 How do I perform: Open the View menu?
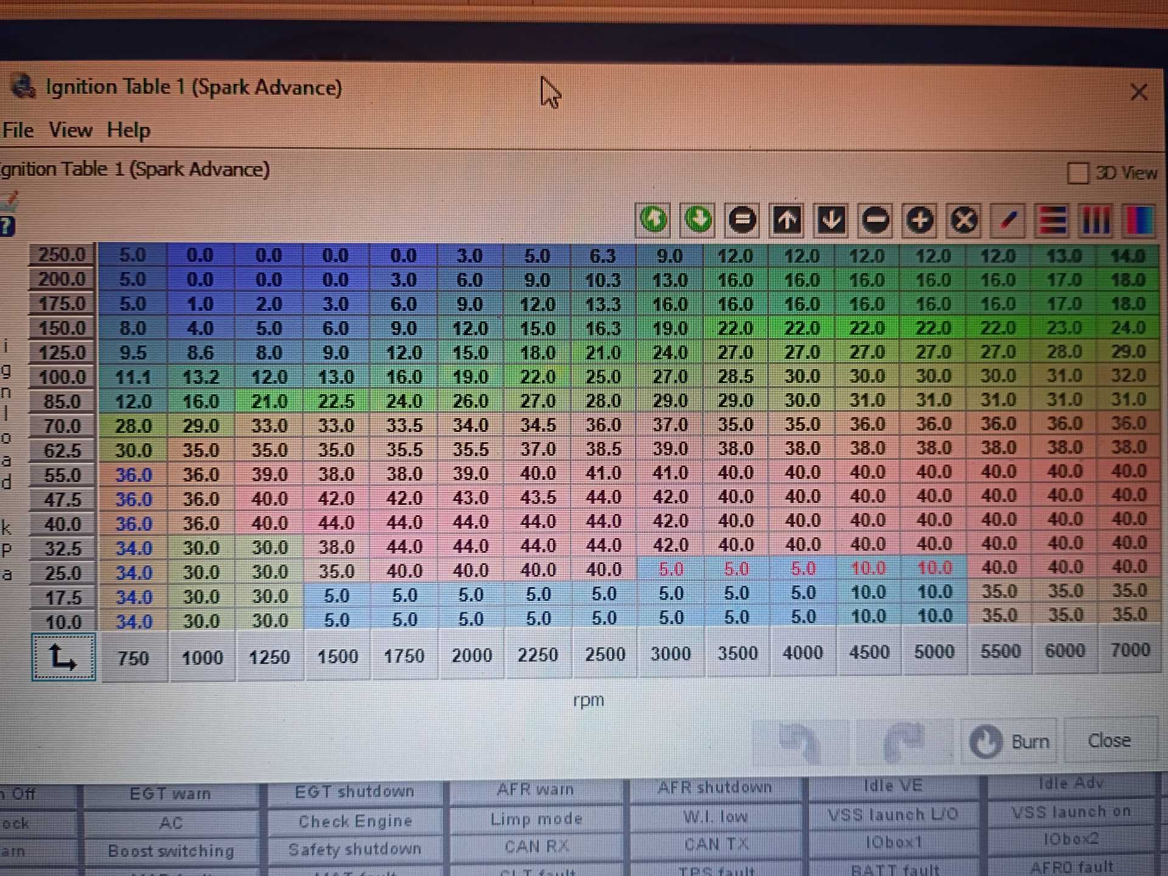pyautogui.click(x=71, y=130)
